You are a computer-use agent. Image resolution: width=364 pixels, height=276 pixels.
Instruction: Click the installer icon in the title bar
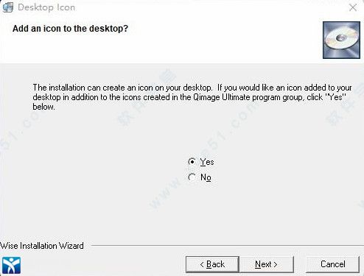coord(7,7)
